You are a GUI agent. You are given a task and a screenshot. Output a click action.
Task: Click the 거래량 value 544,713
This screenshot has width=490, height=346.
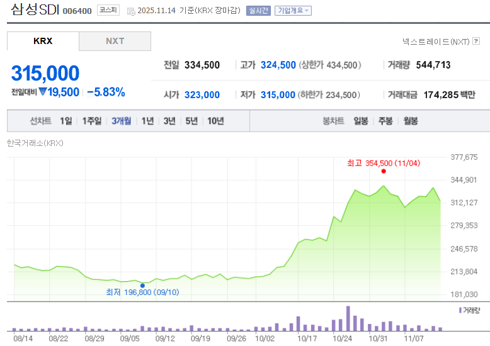(x=433, y=65)
